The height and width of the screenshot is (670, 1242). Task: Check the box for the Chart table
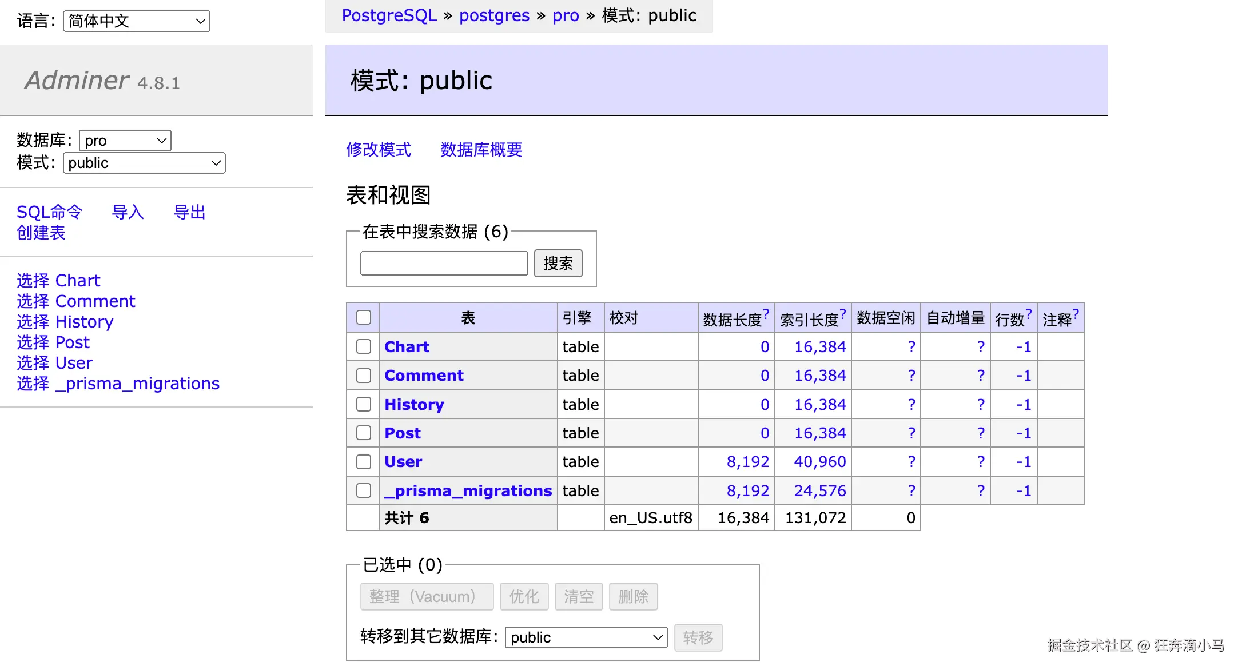[x=364, y=346]
